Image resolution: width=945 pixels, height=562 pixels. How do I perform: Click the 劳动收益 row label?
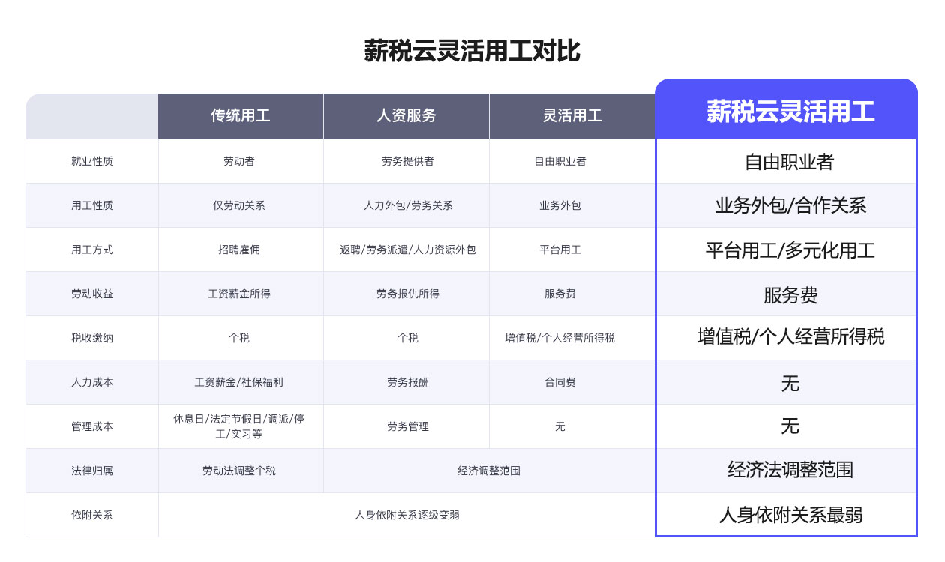click(x=92, y=294)
